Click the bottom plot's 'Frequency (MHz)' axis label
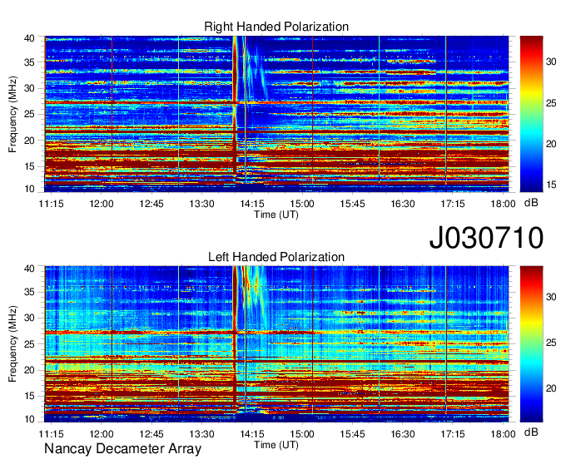Viewport: 566px width, 459px height. tap(12, 344)
